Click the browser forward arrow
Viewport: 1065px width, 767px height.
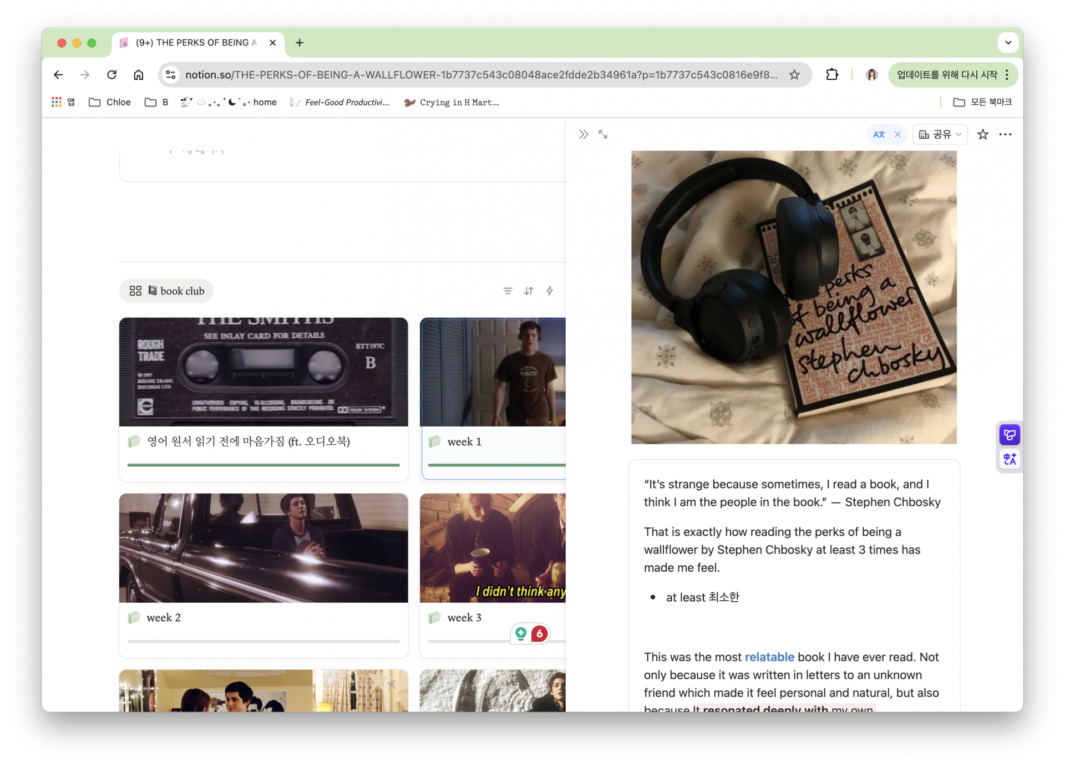click(85, 75)
